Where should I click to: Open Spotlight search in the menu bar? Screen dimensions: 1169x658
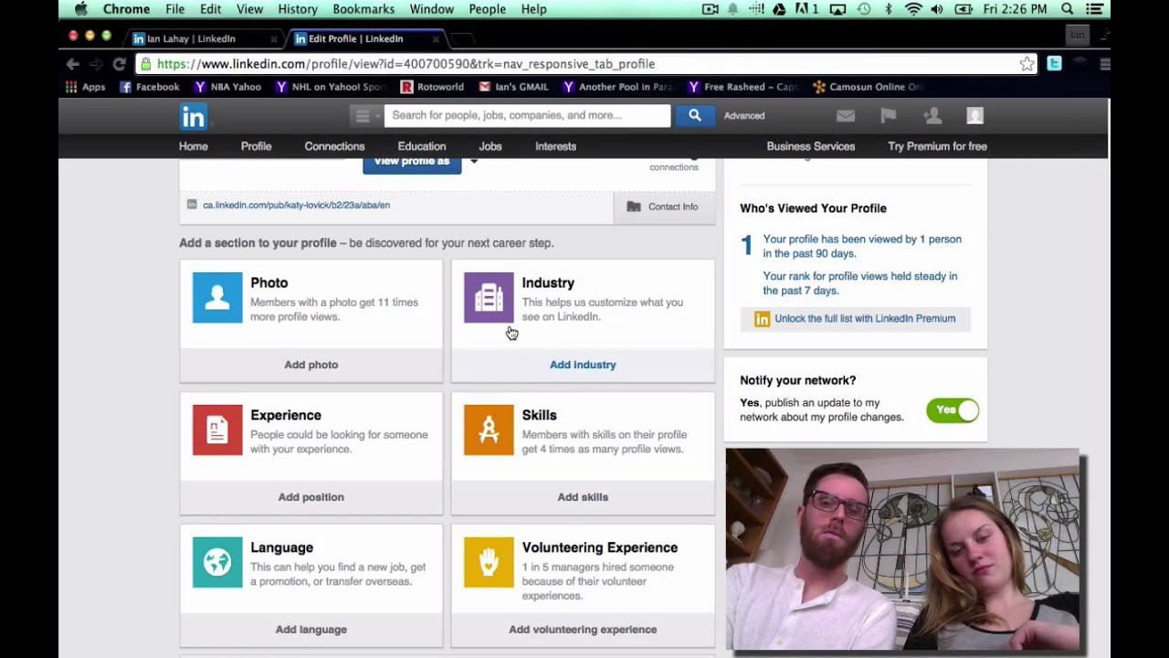[x=1067, y=9]
